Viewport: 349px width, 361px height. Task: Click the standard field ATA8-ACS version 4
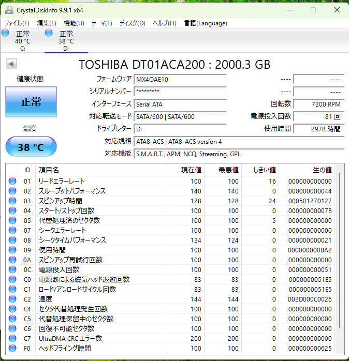click(x=239, y=141)
